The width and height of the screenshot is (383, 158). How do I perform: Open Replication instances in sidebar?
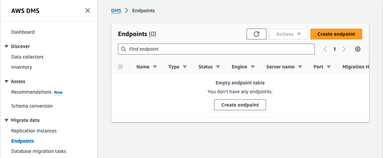[34, 131]
